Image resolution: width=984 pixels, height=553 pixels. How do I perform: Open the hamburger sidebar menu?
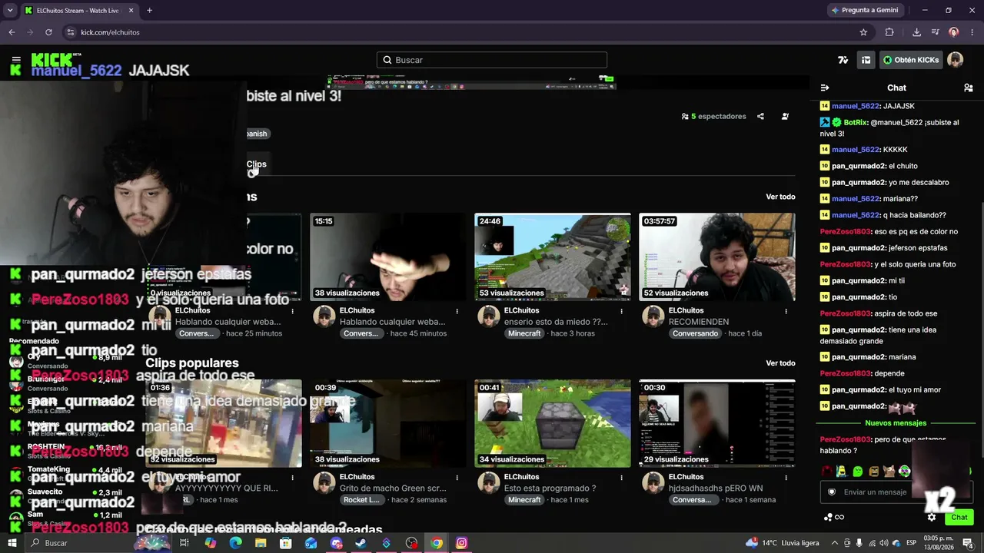pos(16,60)
